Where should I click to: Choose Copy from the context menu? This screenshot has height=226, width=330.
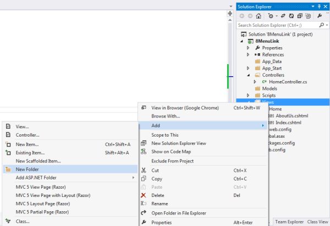pyautogui.click(x=203, y=179)
